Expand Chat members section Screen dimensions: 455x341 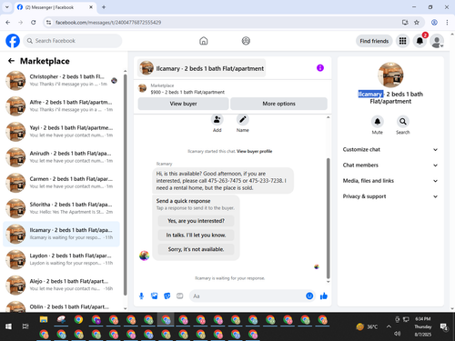tap(390, 165)
